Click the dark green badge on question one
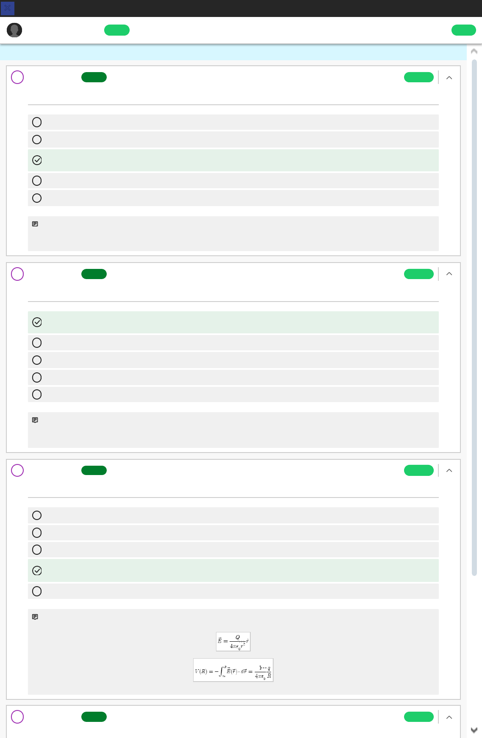The height and width of the screenshot is (738, 482). point(94,77)
